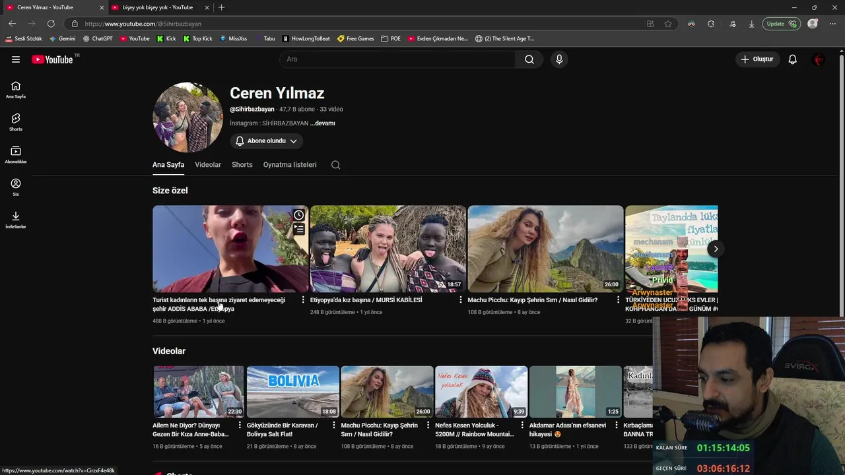
Task: Add first video to queue
Action: click(x=299, y=229)
